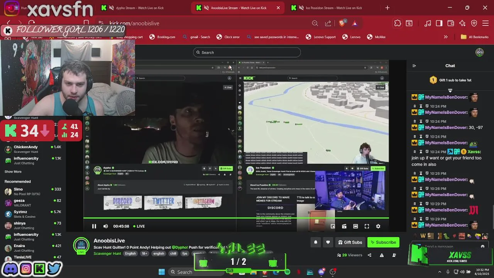Select the fps stream tag
This screenshot has width=494, height=278.
185,254
